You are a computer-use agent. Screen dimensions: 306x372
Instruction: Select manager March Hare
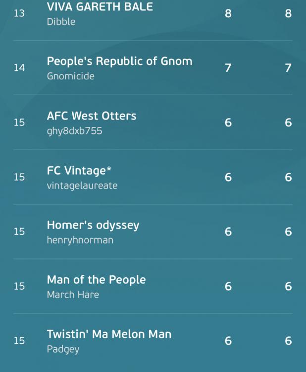(73, 295)
